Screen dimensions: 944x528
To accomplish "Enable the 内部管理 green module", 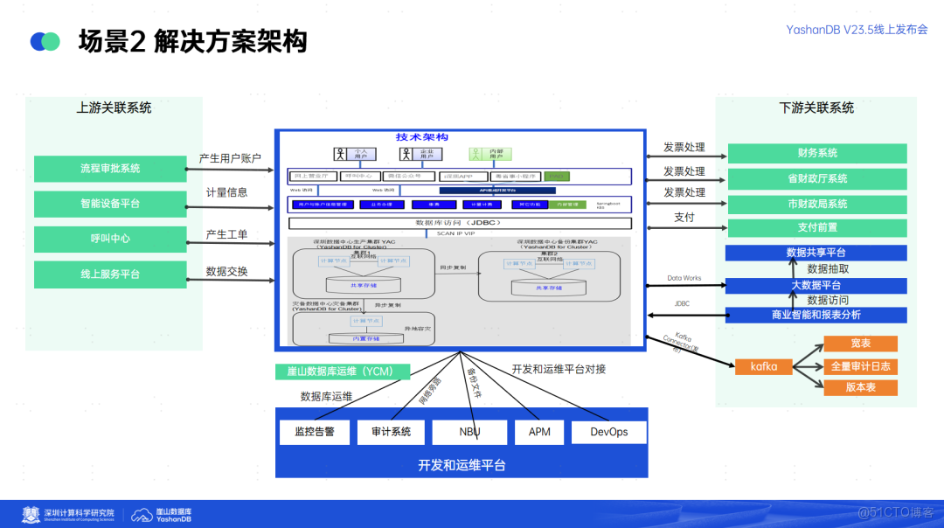I will 566,204.
